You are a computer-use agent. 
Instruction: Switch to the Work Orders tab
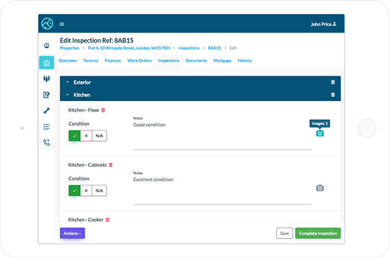pyautogui.click(x=139, y=60)
